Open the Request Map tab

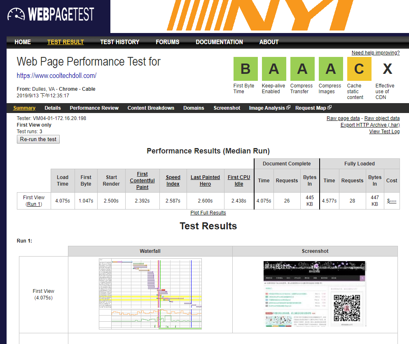(311, 108)
